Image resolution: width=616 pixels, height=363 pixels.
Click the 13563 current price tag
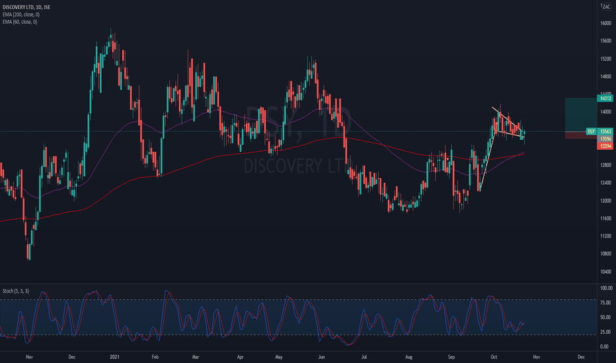click(x=605, y=131)
